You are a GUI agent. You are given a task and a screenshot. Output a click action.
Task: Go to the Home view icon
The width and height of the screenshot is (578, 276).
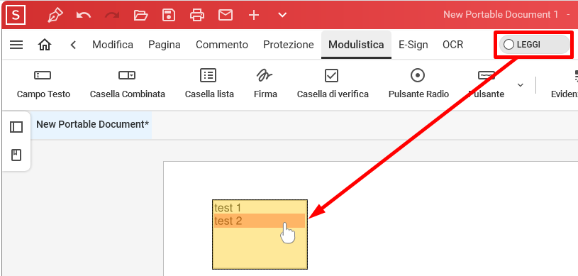[45, 45]
